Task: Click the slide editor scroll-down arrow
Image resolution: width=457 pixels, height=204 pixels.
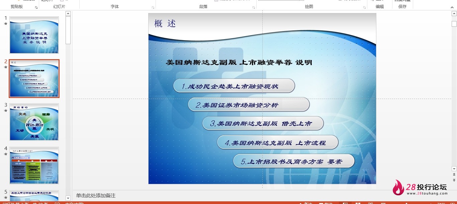Action: (454, 169)
